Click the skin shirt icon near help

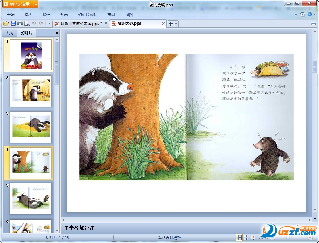click(302, 14)
